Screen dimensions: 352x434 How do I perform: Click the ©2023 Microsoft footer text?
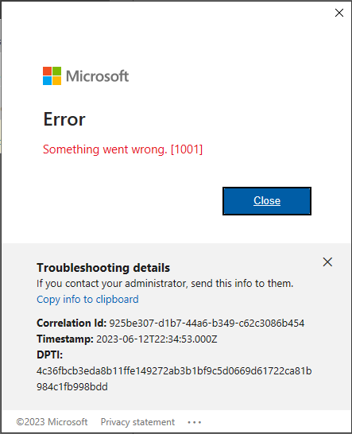tap(52, 422)
